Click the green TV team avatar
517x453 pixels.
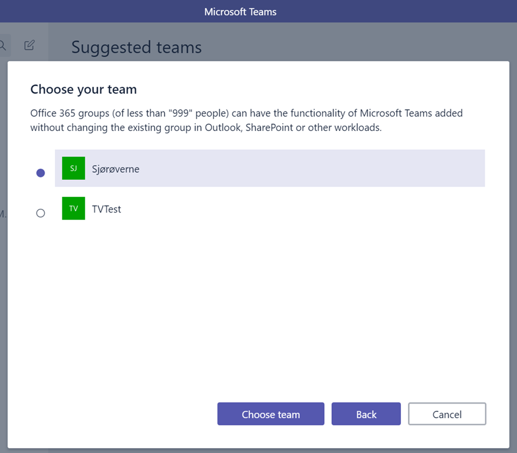(x=73, y=208)
